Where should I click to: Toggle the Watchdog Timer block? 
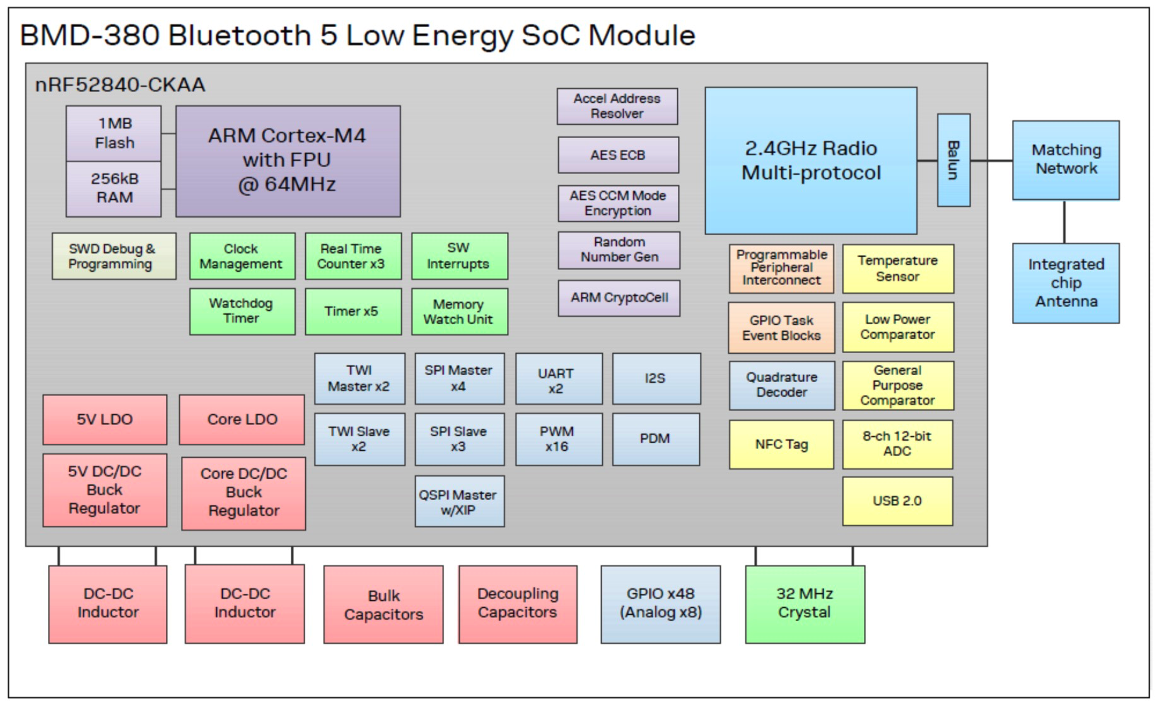[x=243, y=311]
